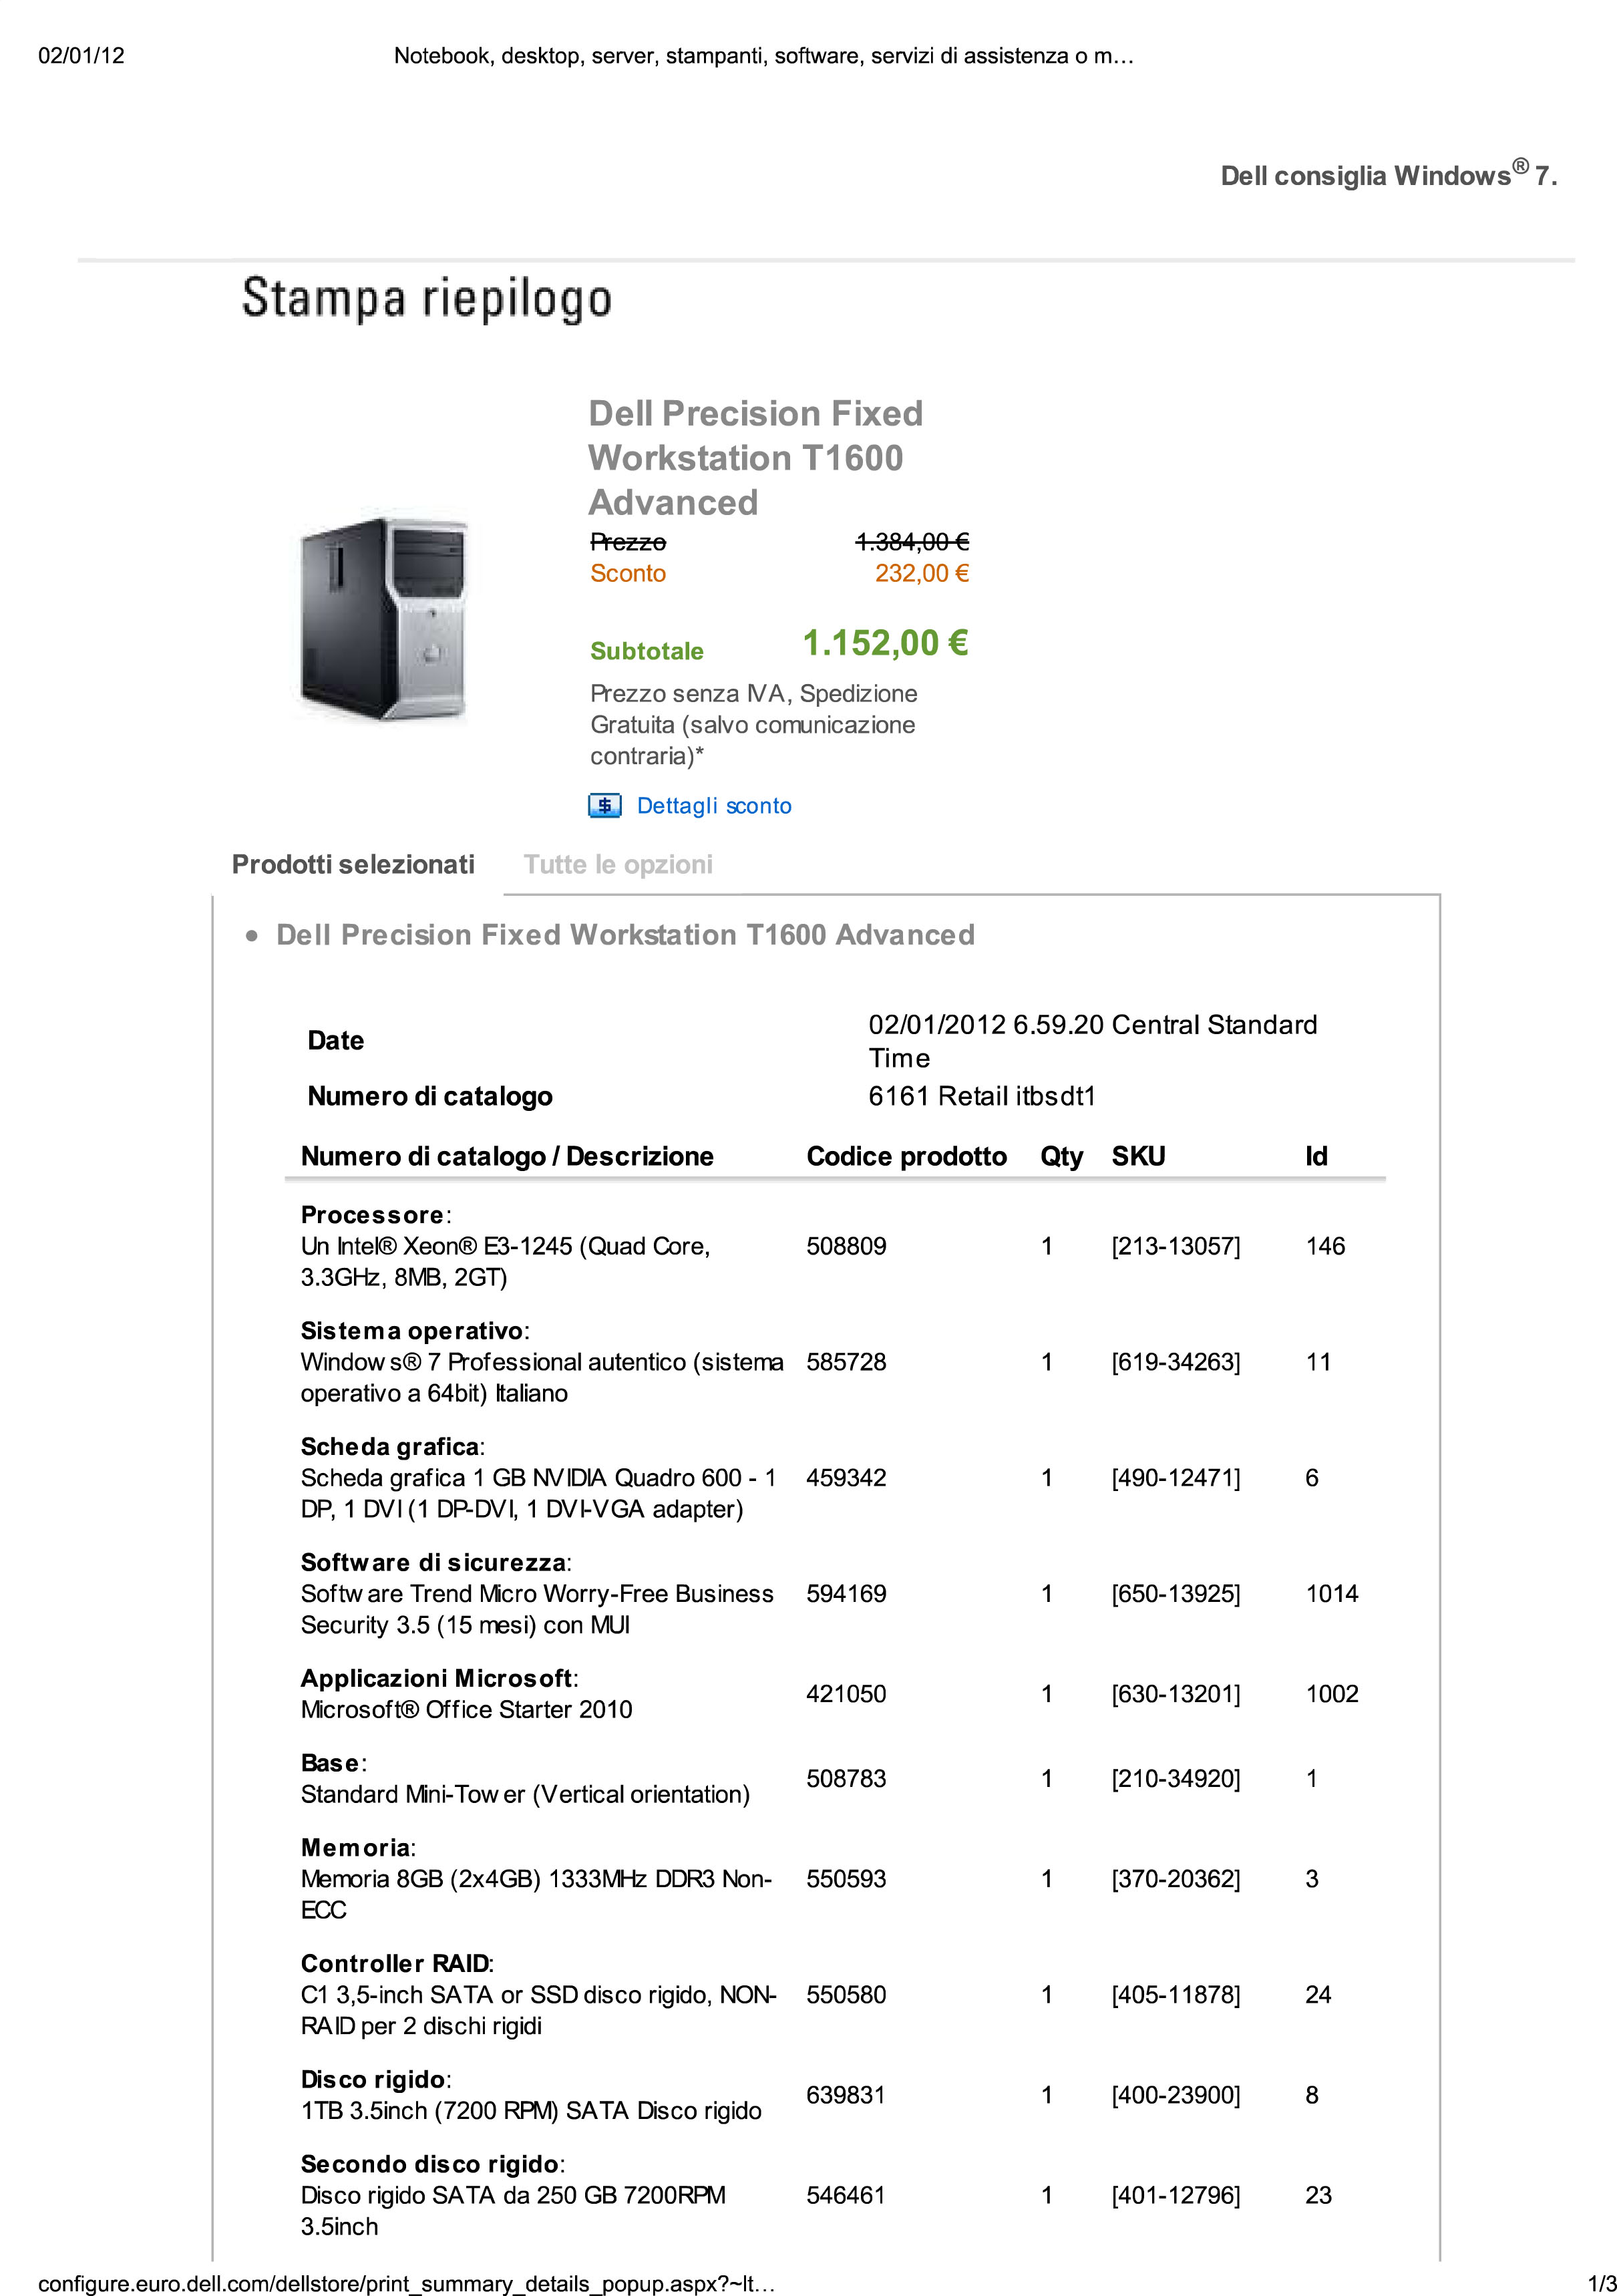Screen dimensions: 1617x2296
Task: Click the Memoria 8GB DDR3 description text
Action: [x=535, y=1878]
